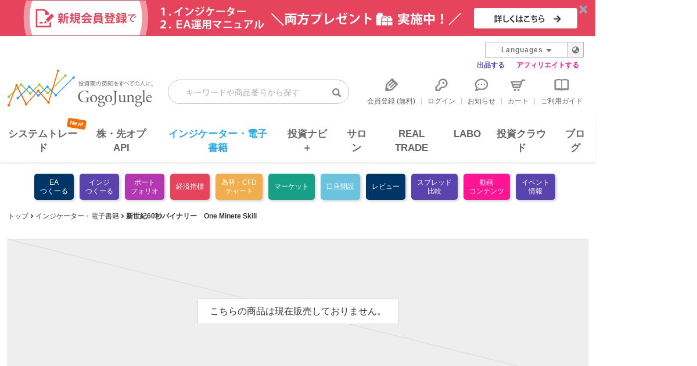Open the Languages dropdown
The image size is (697, 366).
pyautogui.click(x=526, y=50)
